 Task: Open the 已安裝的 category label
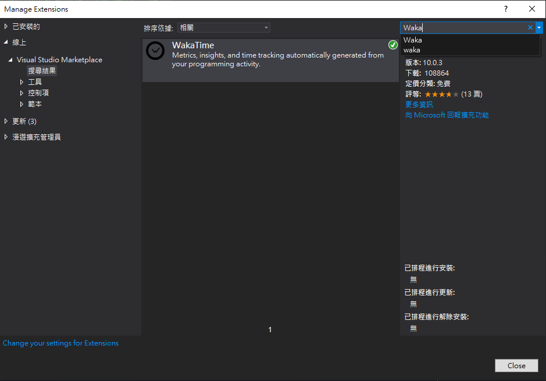click(26, 27)
